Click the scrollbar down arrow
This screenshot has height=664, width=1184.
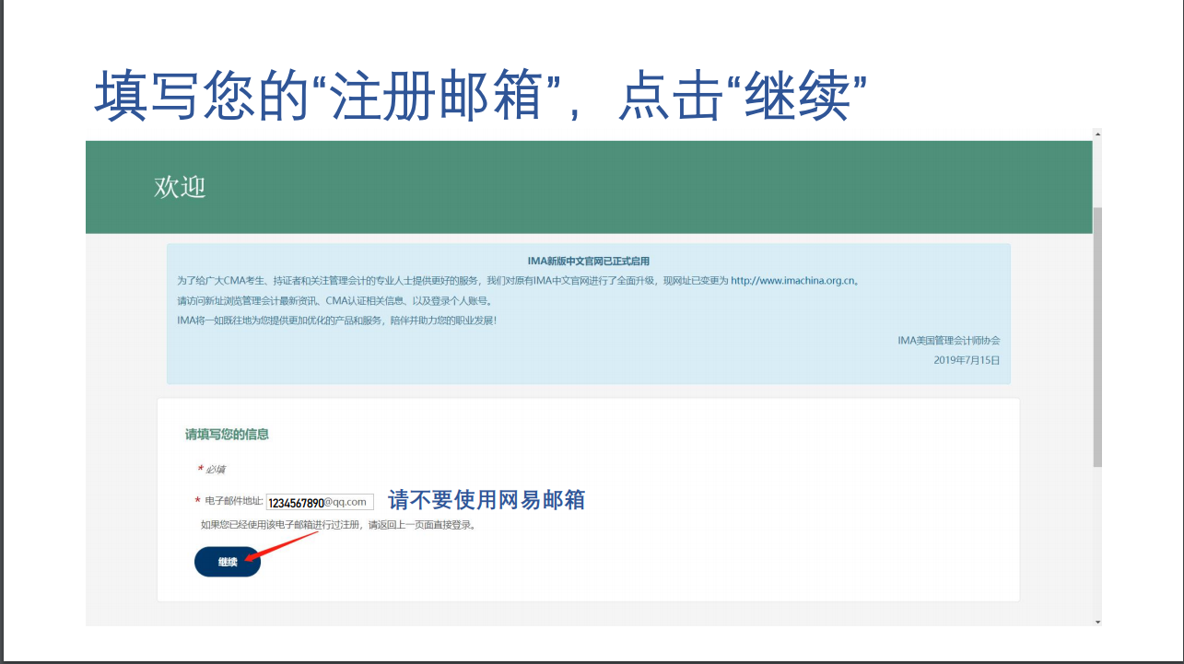pyautogui.click(x=1096, y=622)
